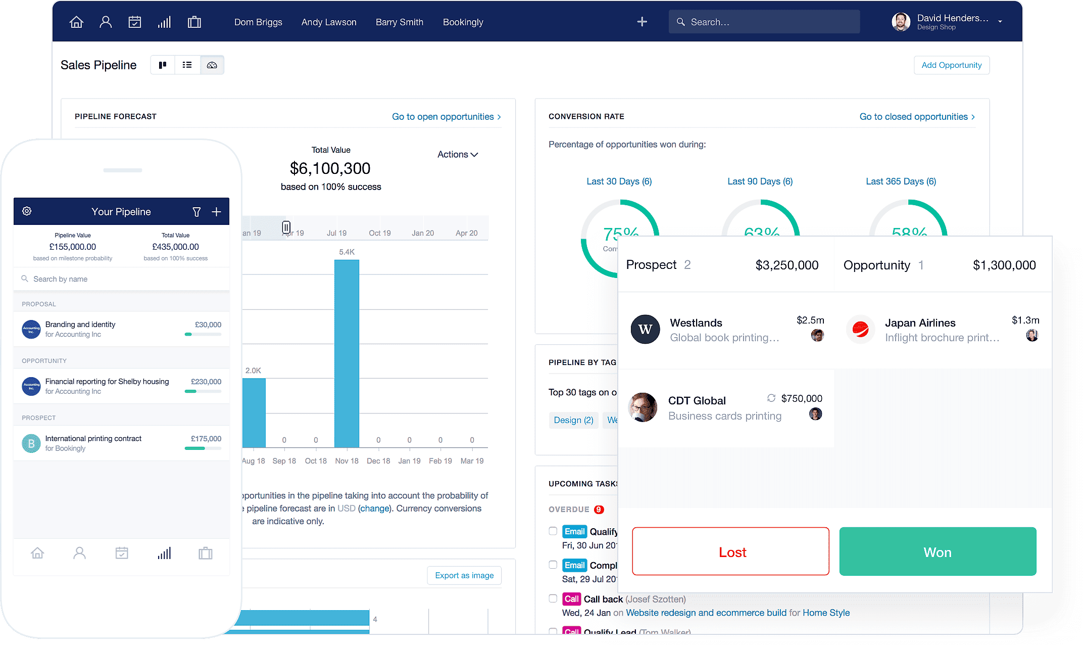Expand the Actions dropdown

[x=458, y=155]
